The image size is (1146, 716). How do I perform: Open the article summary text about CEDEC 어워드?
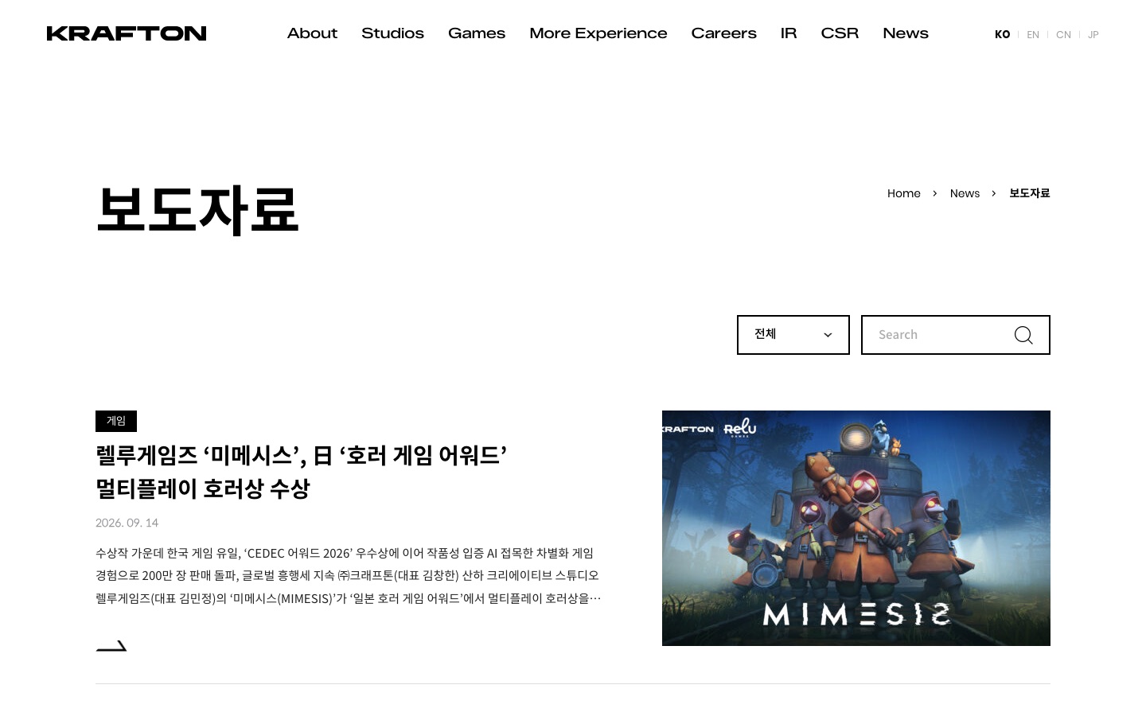pyautogui.click(x=348, y=575)
